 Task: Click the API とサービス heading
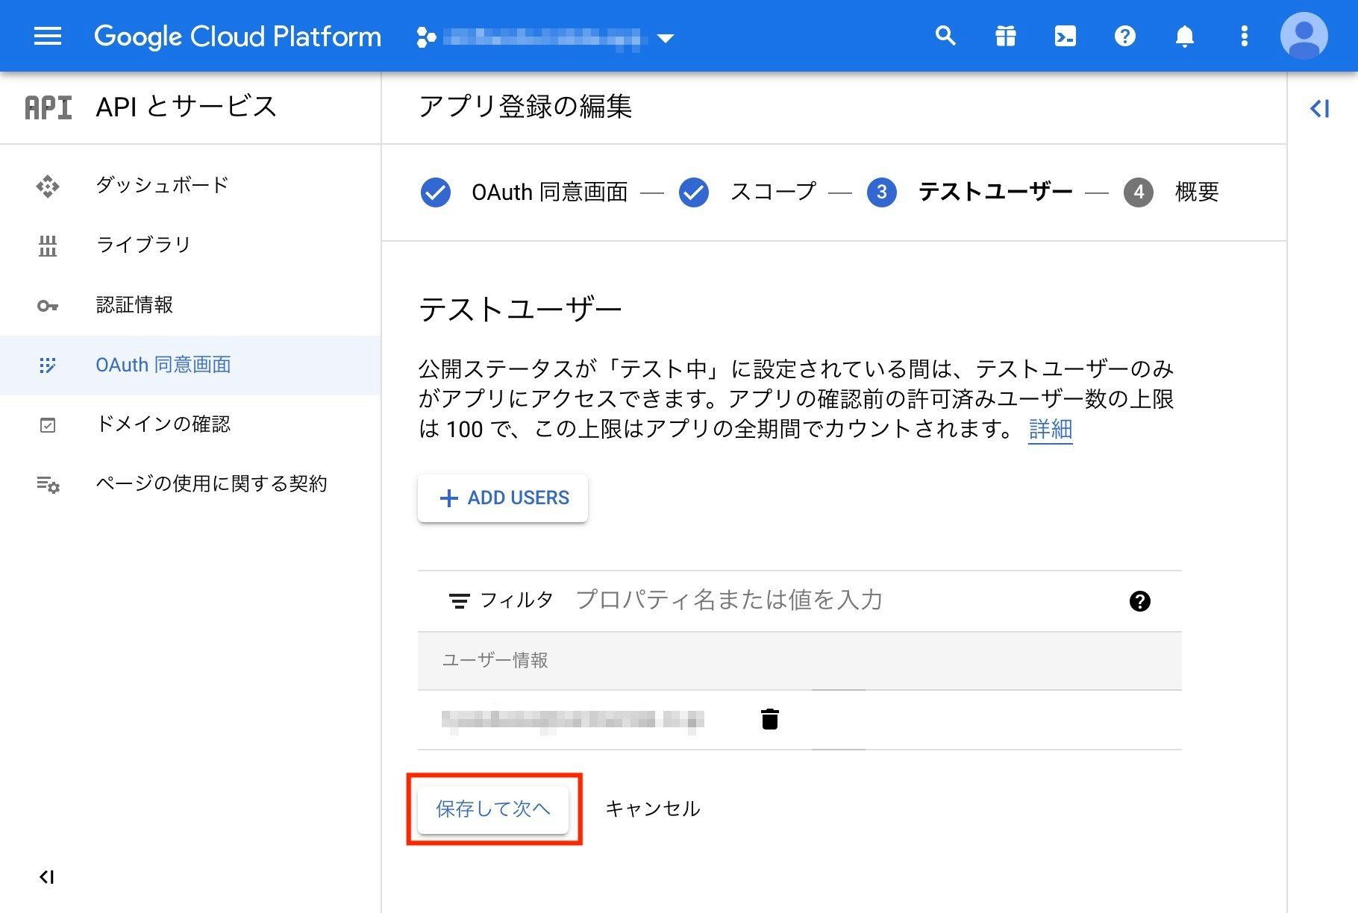(187, 107)
